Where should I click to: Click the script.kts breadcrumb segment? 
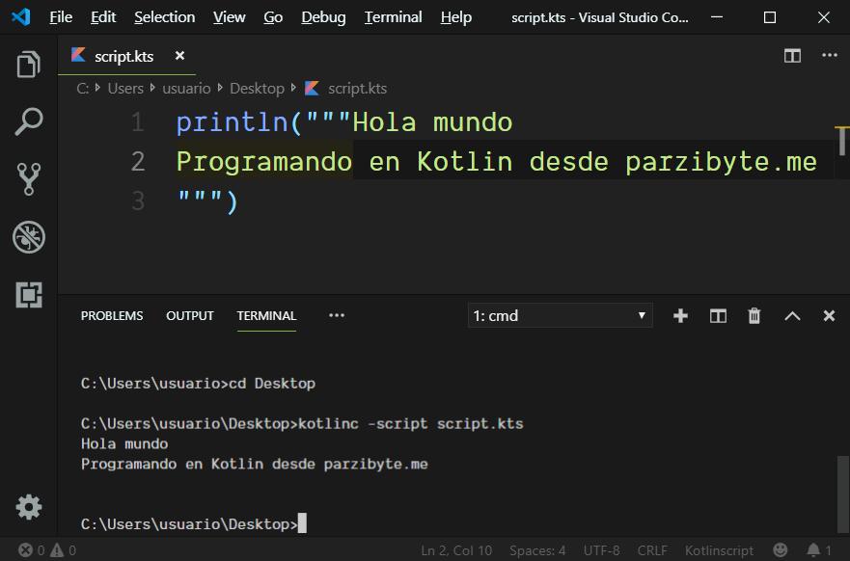tap(357, 89)
